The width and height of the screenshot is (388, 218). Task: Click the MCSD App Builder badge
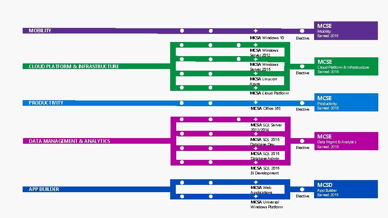346,189
